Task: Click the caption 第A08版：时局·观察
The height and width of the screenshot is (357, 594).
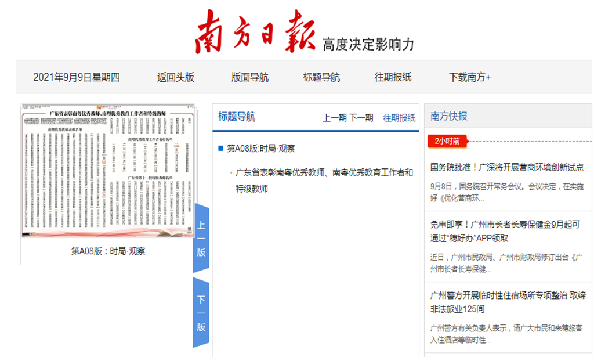Action: (x=108, y=251)
